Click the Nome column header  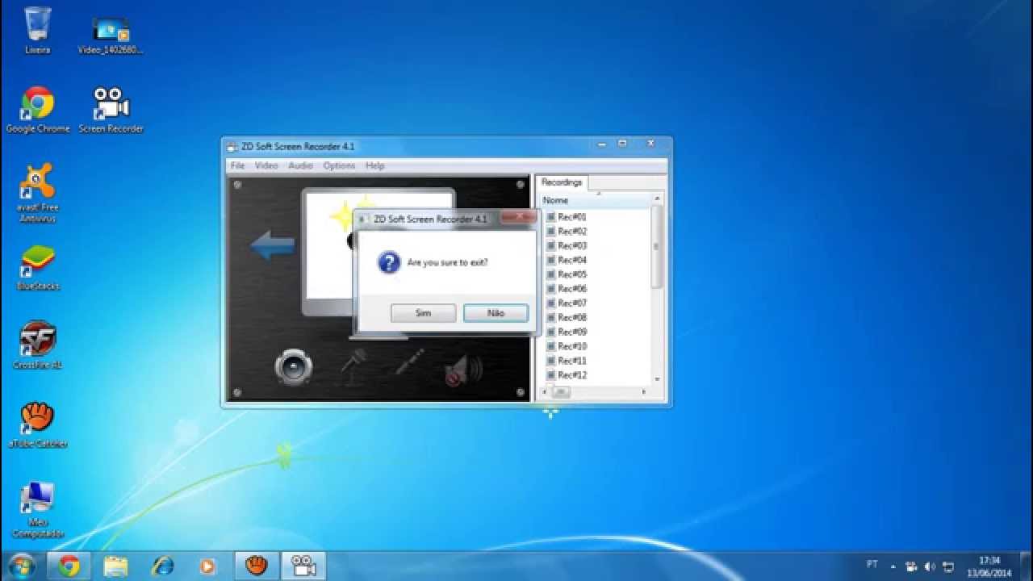596,200
